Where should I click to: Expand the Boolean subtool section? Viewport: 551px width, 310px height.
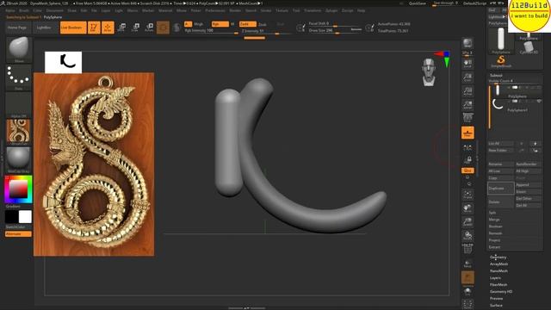point(496,226)
